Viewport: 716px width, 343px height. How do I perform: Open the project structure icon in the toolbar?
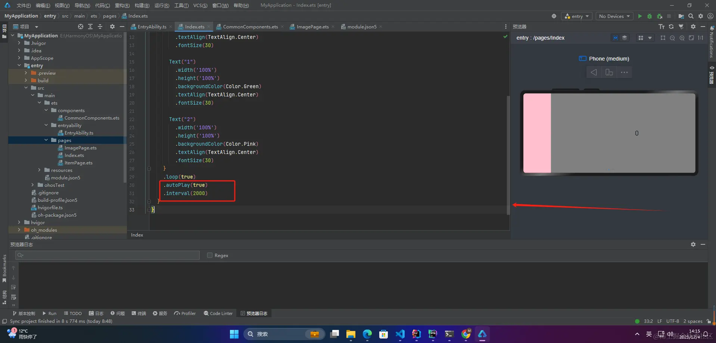(681, 16)
